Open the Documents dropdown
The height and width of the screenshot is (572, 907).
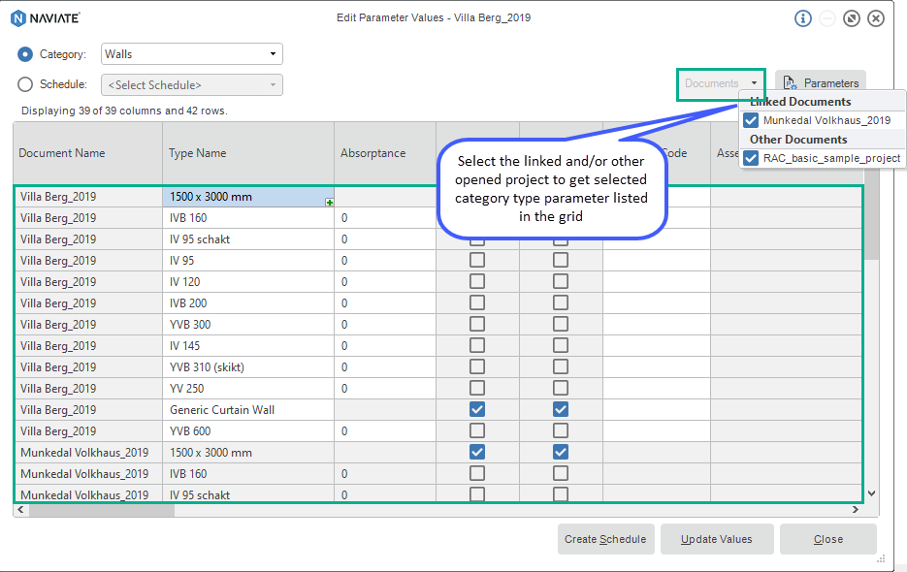[721, 84]
